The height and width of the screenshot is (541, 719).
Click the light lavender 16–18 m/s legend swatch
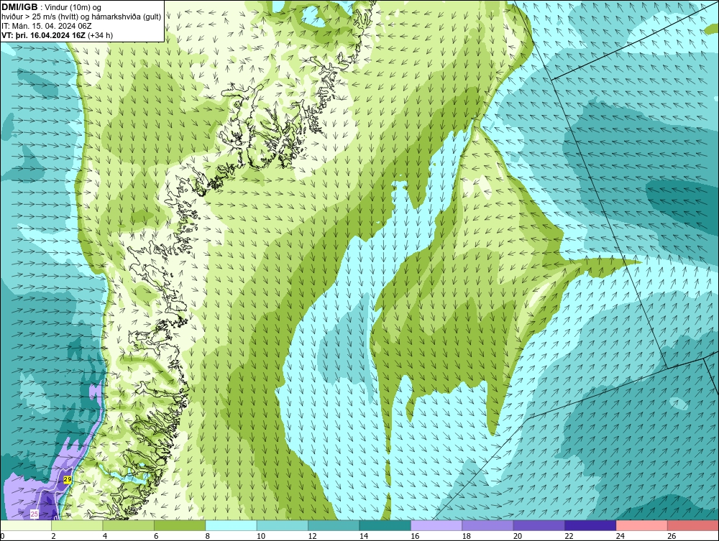[436, 525]
